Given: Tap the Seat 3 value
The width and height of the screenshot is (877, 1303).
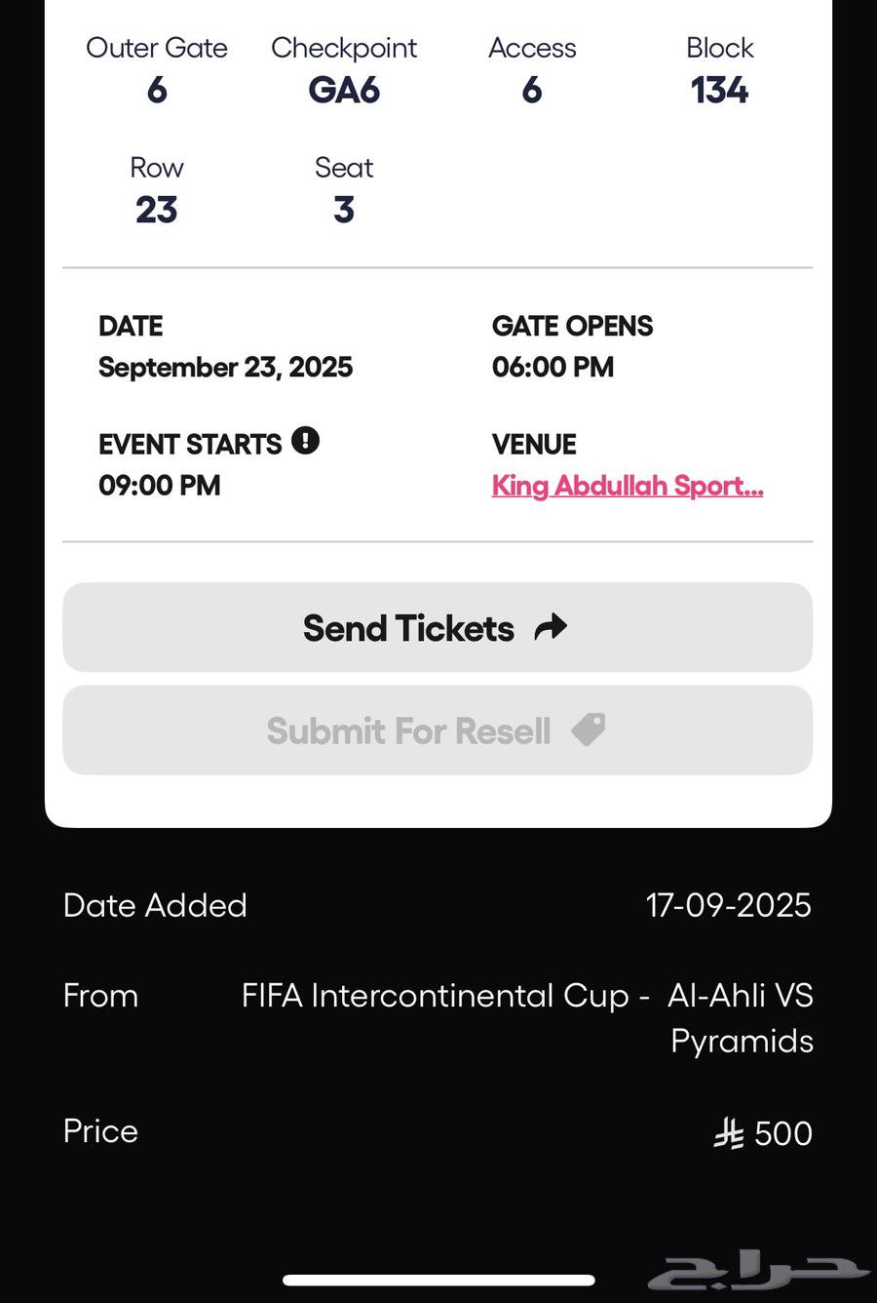Looking at the screenshot, I should (344, 211).
